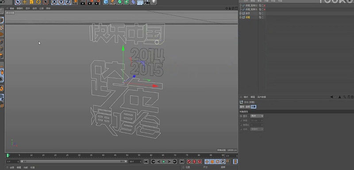Open viewport 摄像机 menu
This screenshot has height=170, width=354.
coord(20,8)
